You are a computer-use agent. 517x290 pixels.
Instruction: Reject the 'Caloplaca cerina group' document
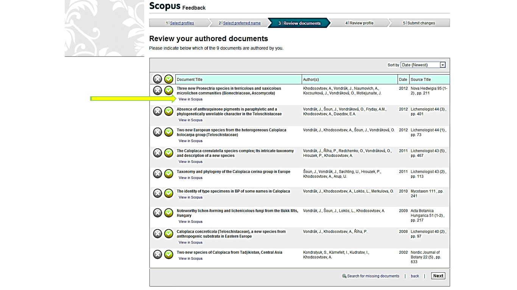[x=157, y=174]
